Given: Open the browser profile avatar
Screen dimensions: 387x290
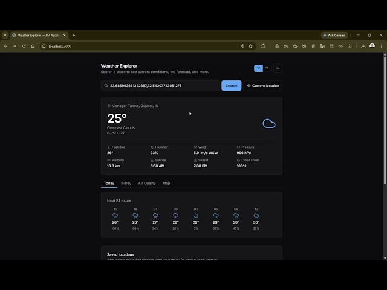Looking at the screenshot, I should [372, 46].
